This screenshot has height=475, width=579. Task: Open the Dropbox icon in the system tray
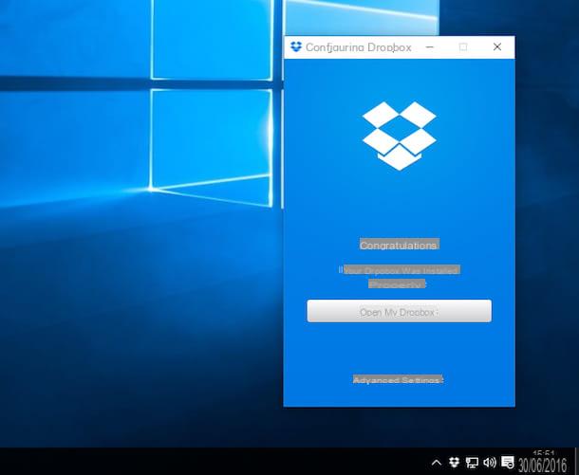(454, 462)
